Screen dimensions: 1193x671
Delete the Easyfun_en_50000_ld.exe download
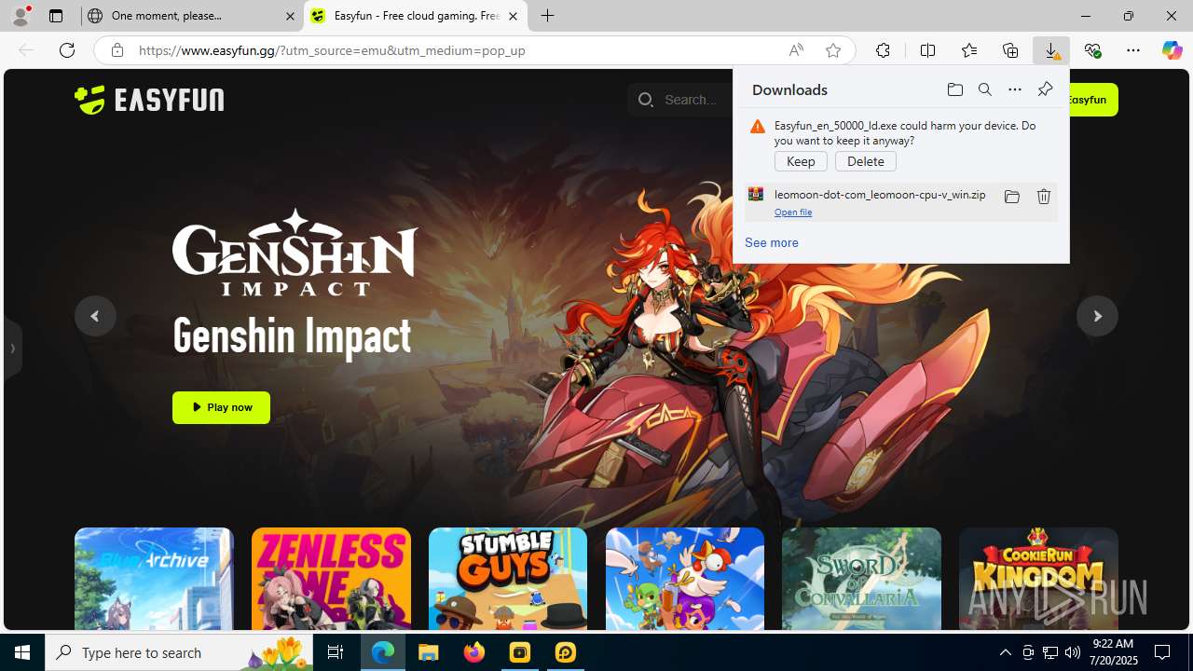(865, 161)
